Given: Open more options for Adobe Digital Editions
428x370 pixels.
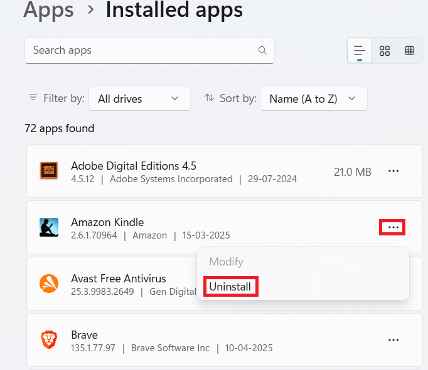Looking at the screenshot, I should coord(393,172).
